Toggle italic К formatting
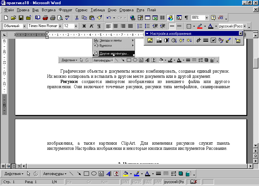The height and width of the screenshot is (186, 259). pos(92,26)
